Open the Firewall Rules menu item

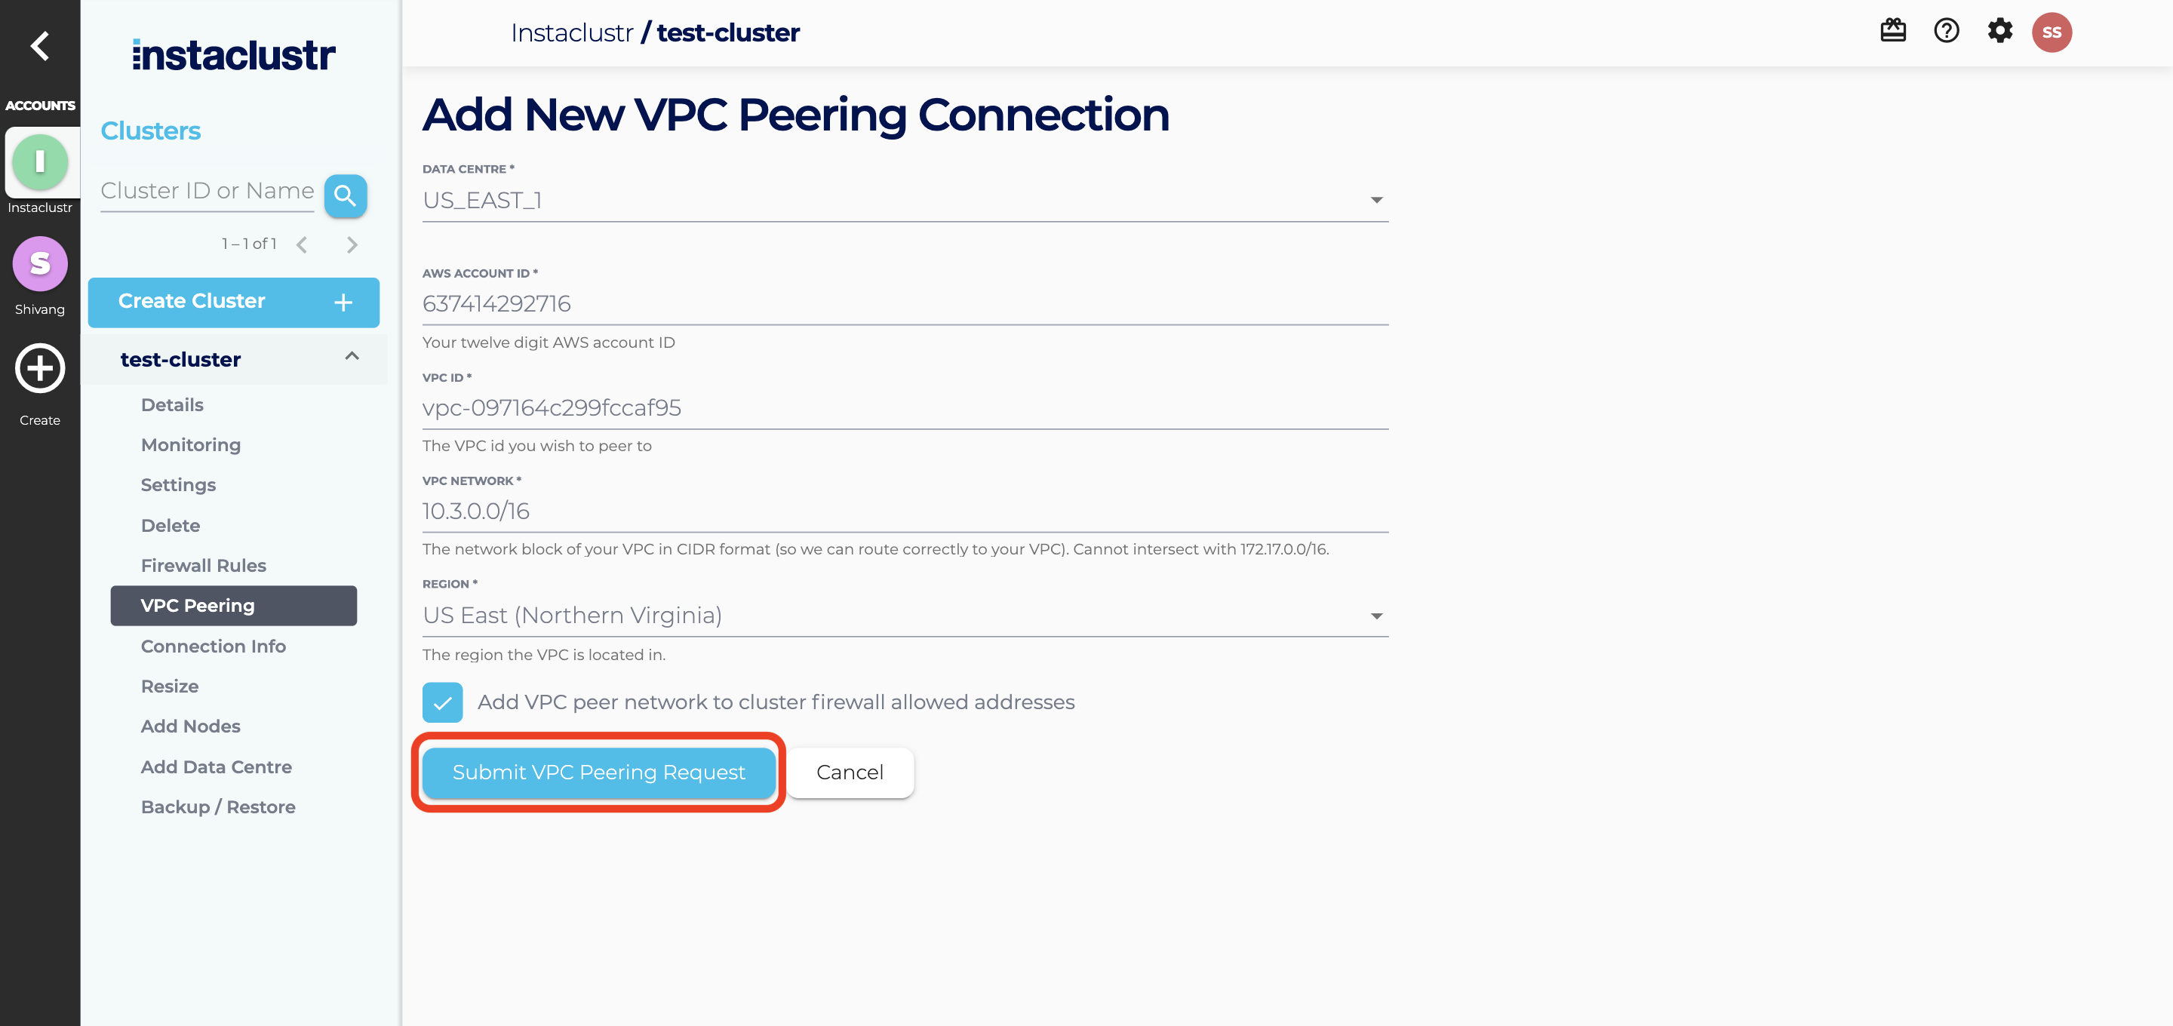point(203,565)
